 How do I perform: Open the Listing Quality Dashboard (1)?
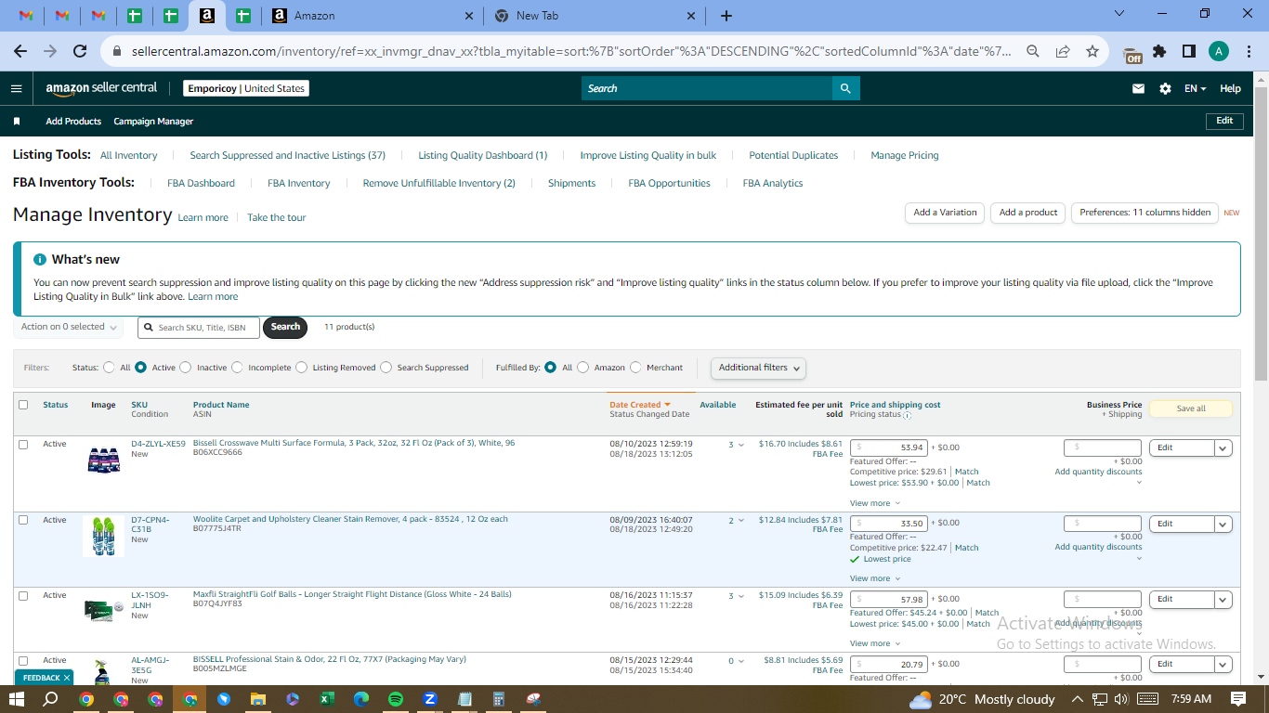(482, 155)
